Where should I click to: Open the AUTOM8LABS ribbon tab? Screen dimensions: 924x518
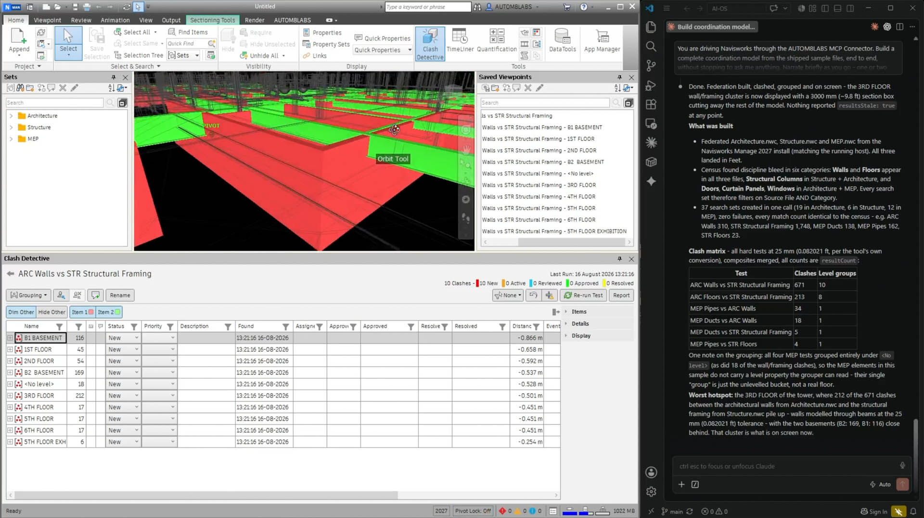[292, 20]
